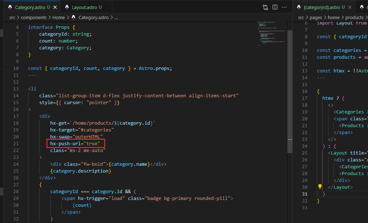Click line number 21 in left editor
Viewport: 368px width, 223px height.
click(16, 144)
